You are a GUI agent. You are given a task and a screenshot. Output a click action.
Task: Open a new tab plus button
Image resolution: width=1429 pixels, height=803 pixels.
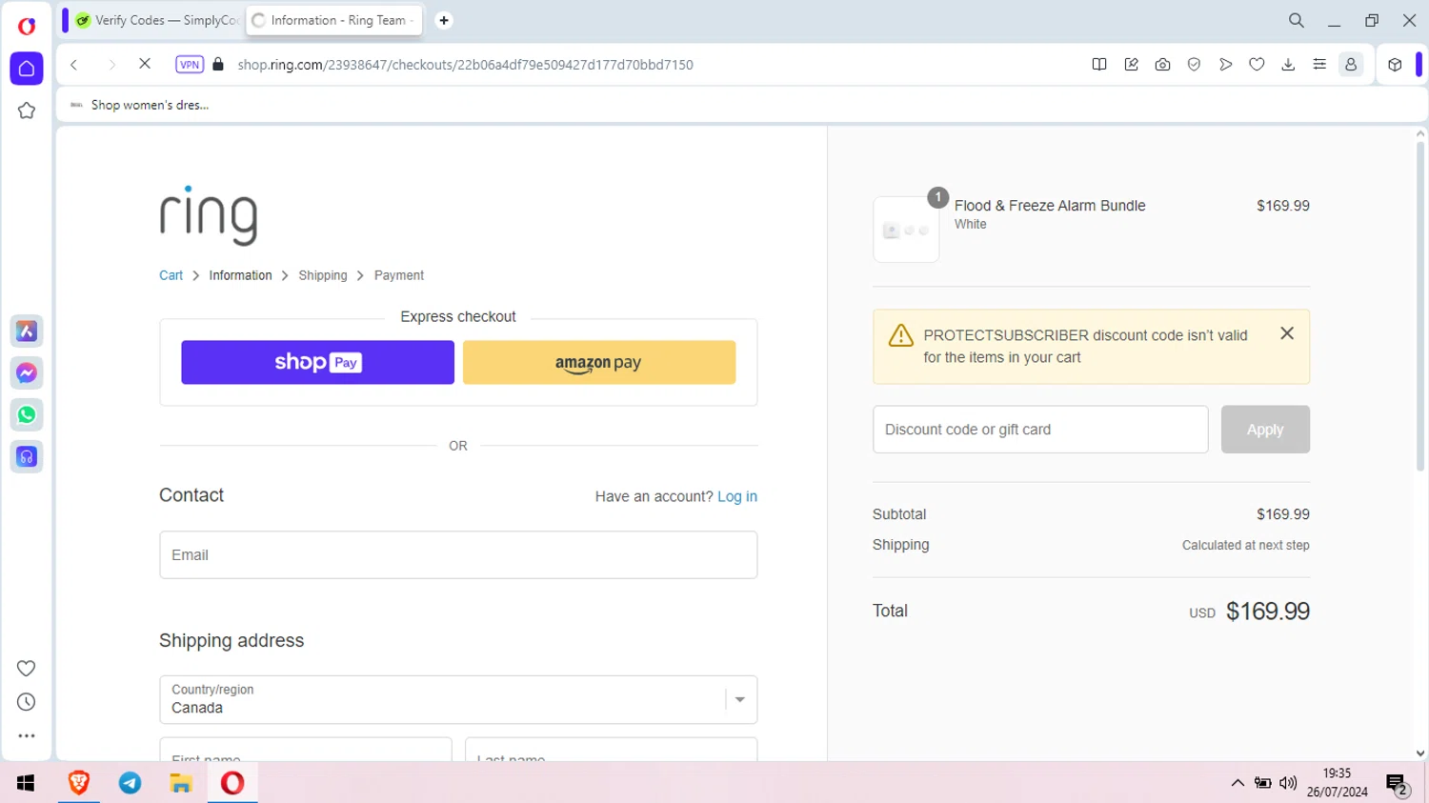(x=444, y=20)
